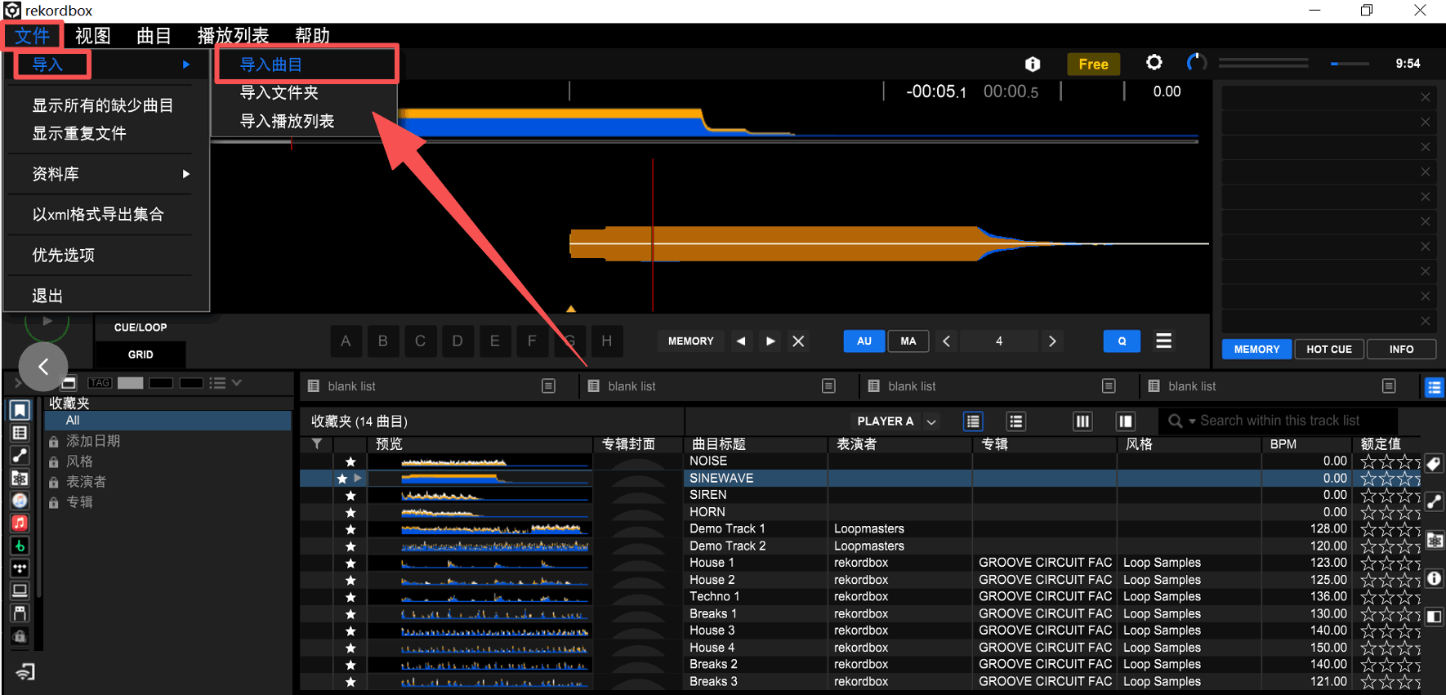The image size is (1446, 695).
Task: Expand the PLAYER A dropdown
Action: coord(931,421)
